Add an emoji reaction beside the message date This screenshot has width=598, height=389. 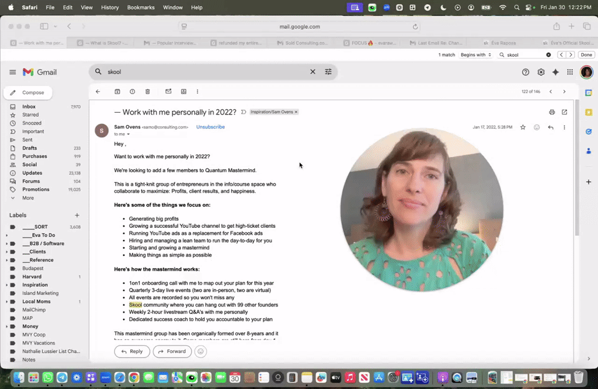coord(537,127)
